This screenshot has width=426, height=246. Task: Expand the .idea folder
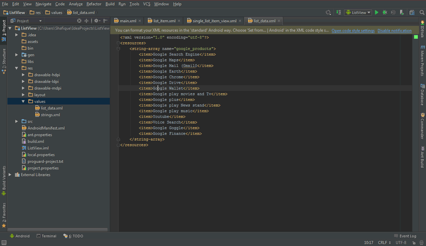tap(17, 35)
